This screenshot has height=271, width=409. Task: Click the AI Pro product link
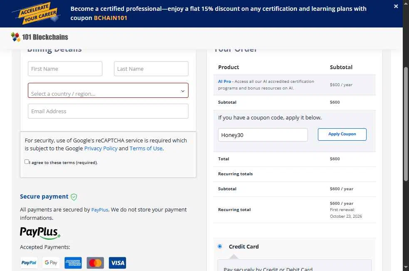click(x=225, y=82)
